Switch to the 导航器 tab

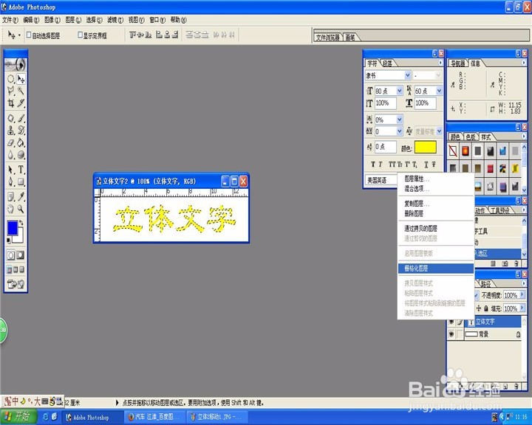[457, 63]
